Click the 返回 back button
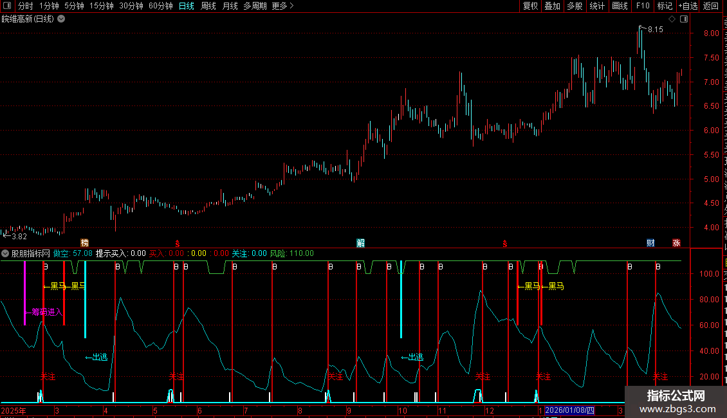The height and width of the screenshot is (418, 727). click(711, 6)
